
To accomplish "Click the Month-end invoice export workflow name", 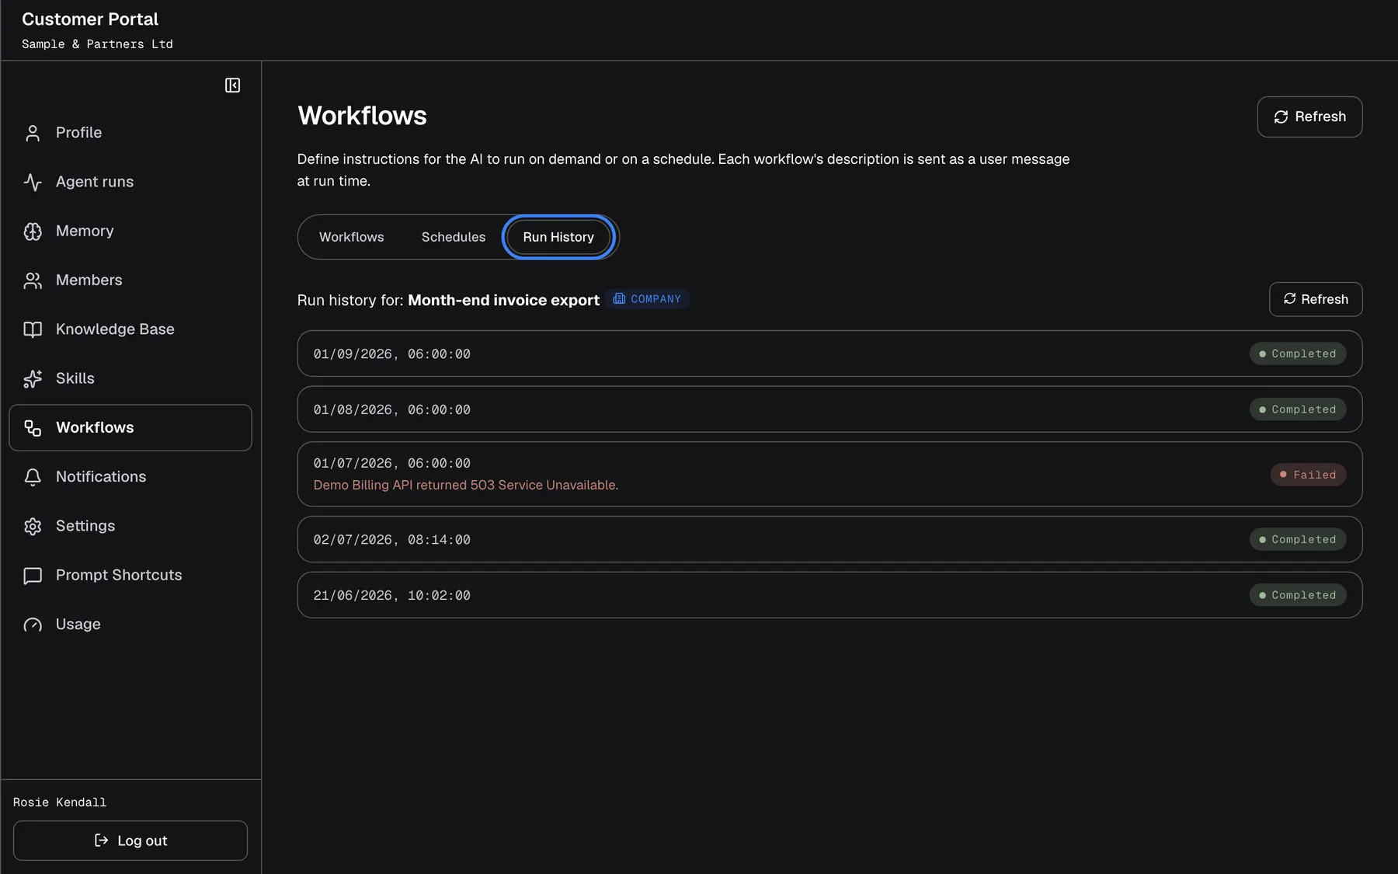I will tap(503, 300).
